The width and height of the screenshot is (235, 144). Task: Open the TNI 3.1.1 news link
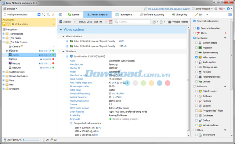click(169, 9)
